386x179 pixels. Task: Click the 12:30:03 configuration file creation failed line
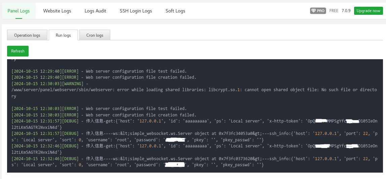(x=104, y=115)
